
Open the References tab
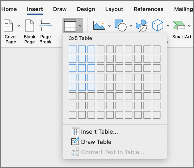point(149,9)
